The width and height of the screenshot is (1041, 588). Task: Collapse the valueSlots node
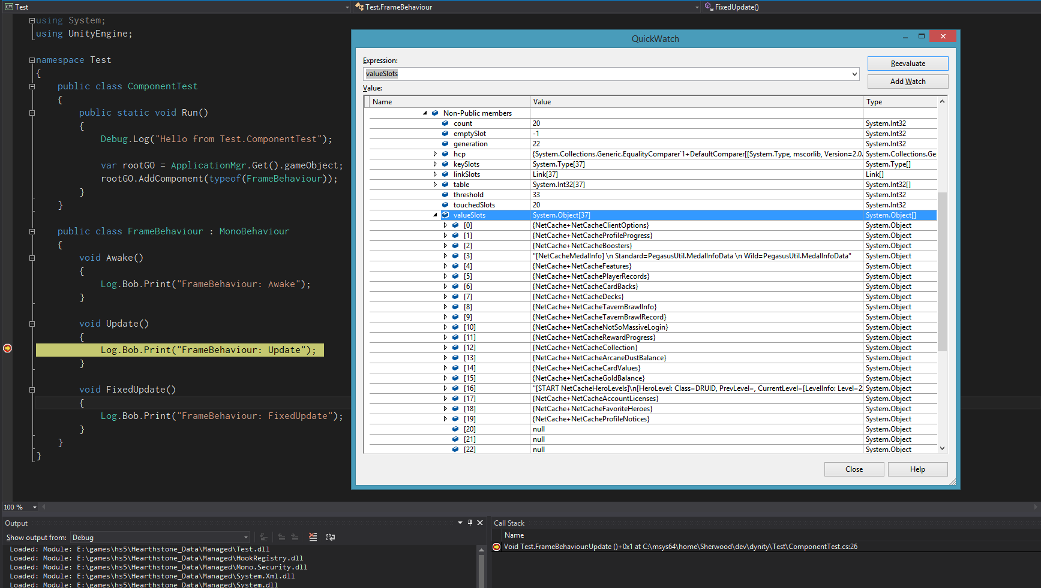coord(436,215)
